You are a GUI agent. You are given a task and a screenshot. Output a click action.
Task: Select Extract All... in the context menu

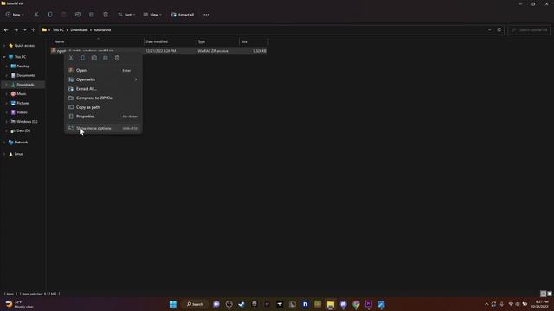(103, 89)
